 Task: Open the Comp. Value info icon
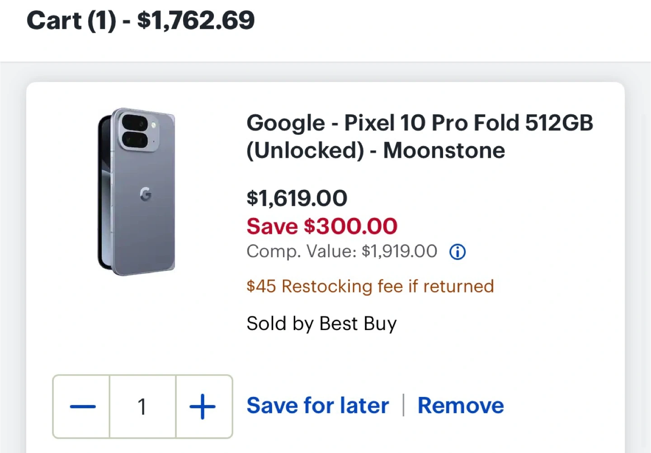coord(457,252)
